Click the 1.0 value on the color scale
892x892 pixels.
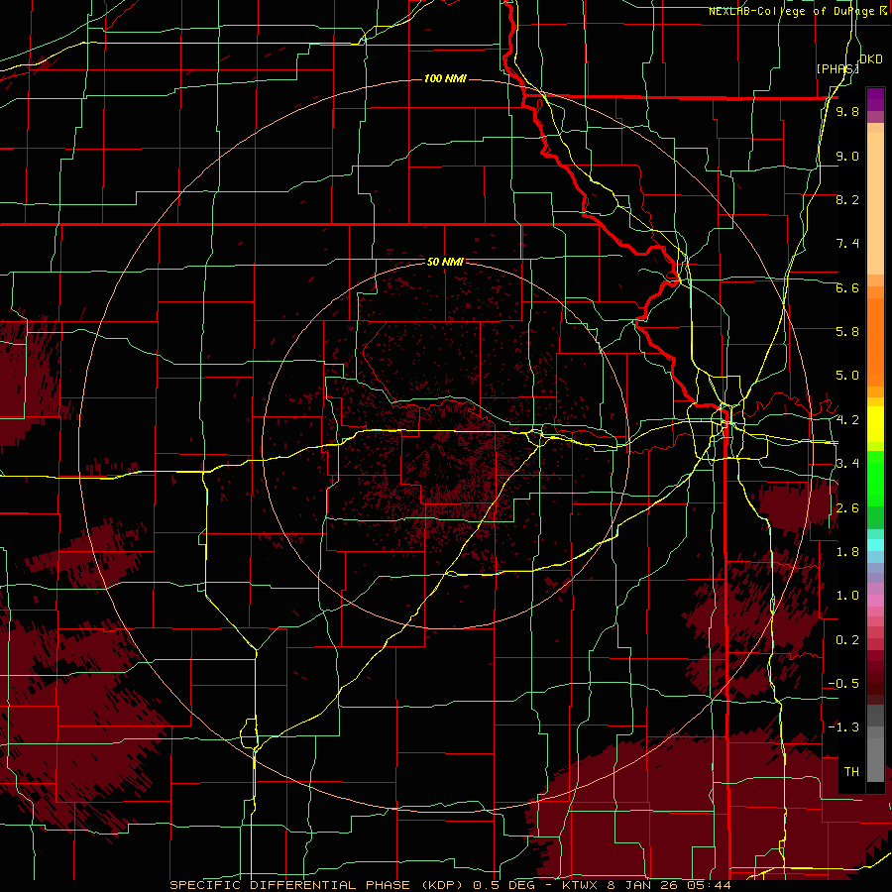click(x=847, y=596)
